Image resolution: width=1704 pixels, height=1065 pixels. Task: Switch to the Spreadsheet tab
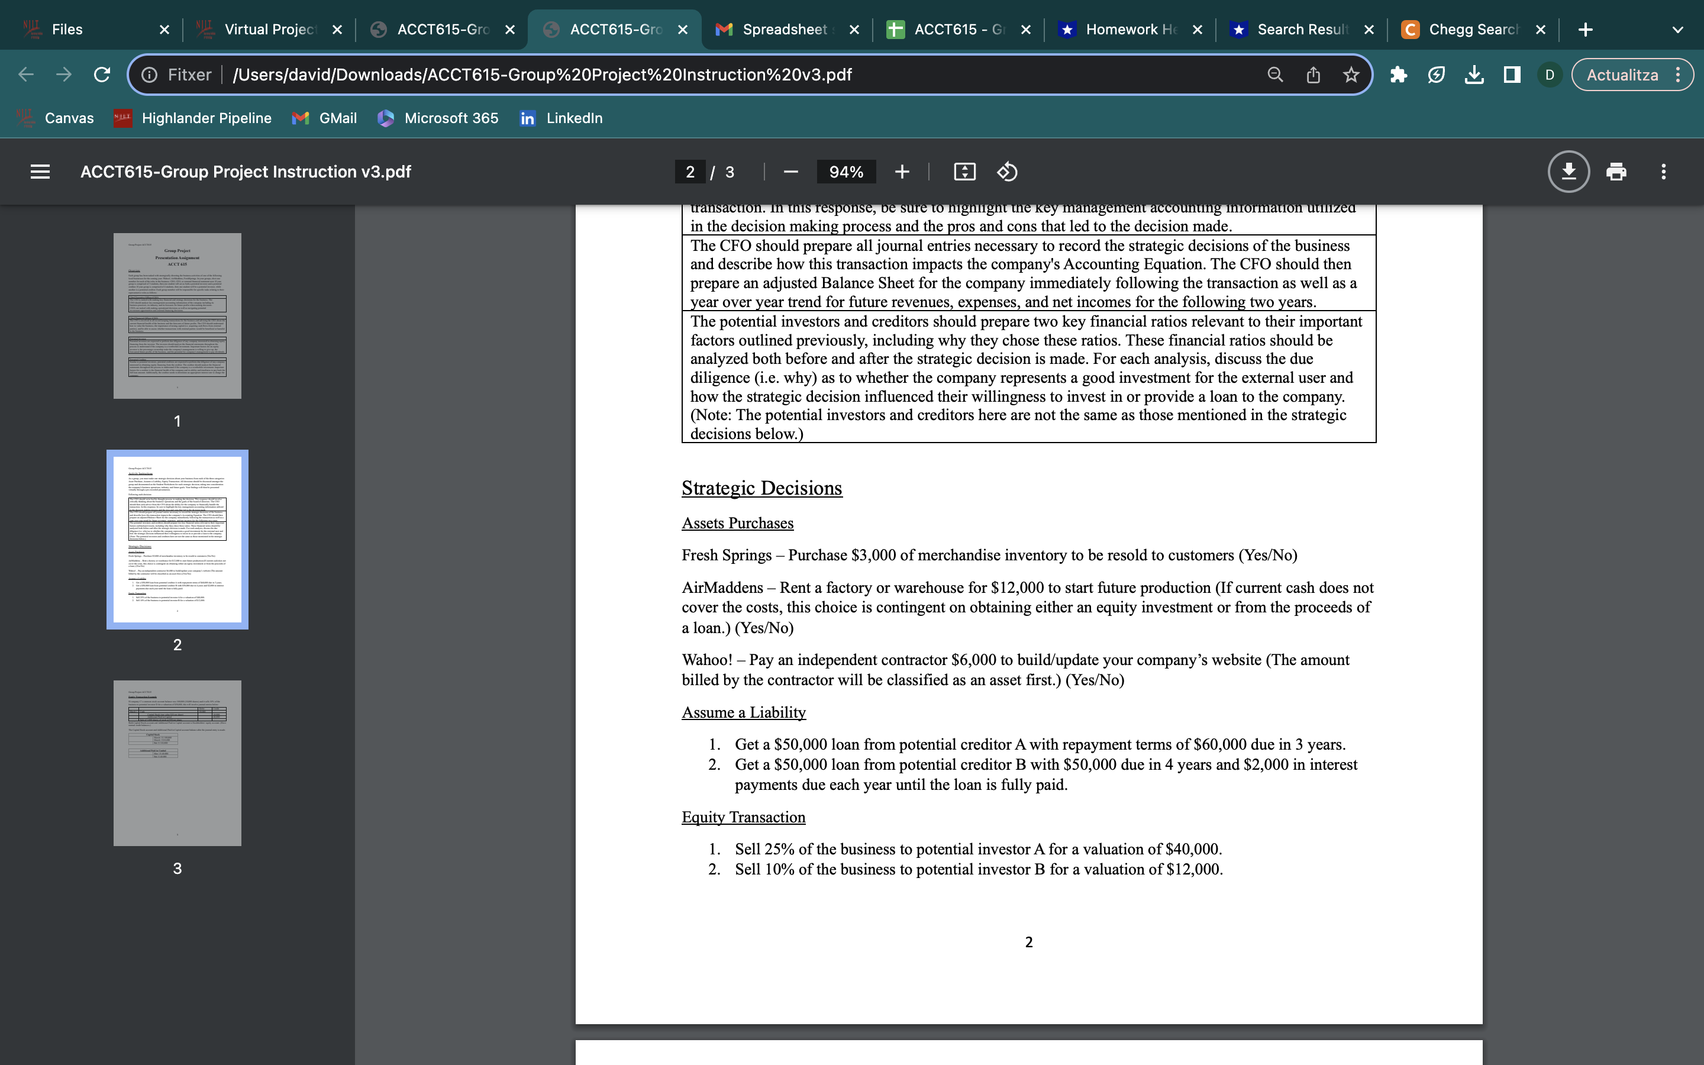782,29
